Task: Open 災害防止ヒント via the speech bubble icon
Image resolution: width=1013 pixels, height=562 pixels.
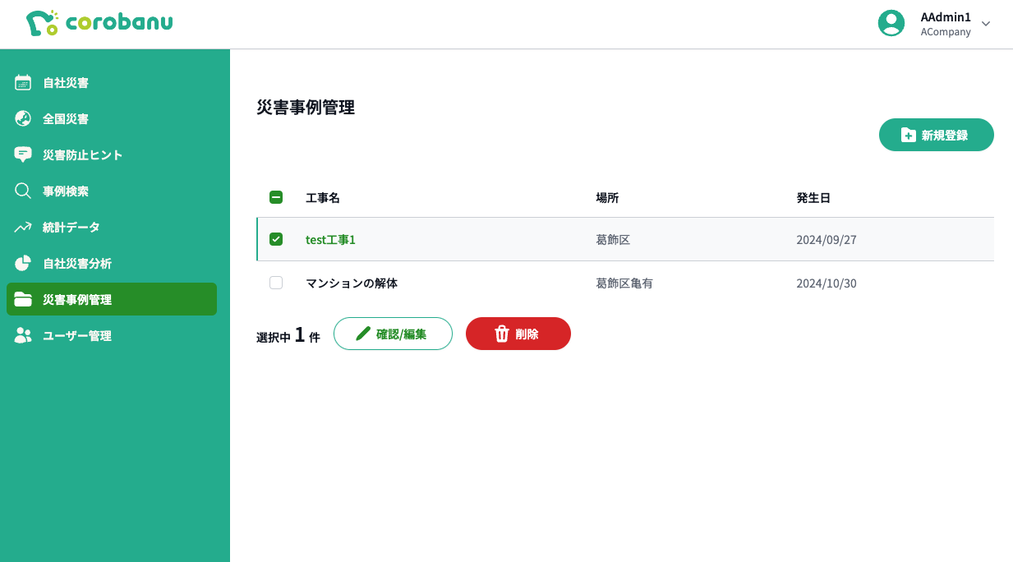Action: pos(22,154)
